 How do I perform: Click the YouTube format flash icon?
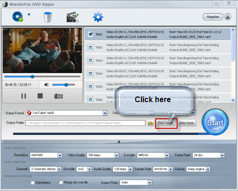point(29,113)
